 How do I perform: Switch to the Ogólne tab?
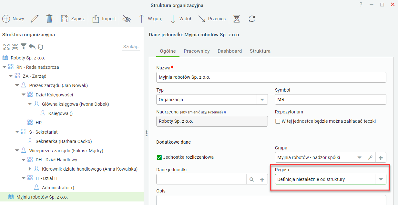[x=168, y=51]
